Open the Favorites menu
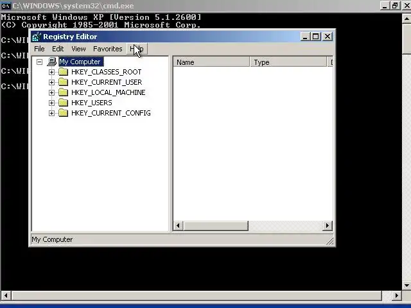This screenshot has width=411, height=308. [x=108, y=49]
